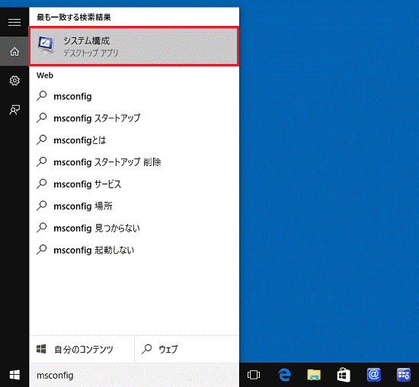Image resolution: width=419 pixels, height=387 pixels.
Task: Select suggestion 'msconfigとは'
Action: tap(134, 140)
